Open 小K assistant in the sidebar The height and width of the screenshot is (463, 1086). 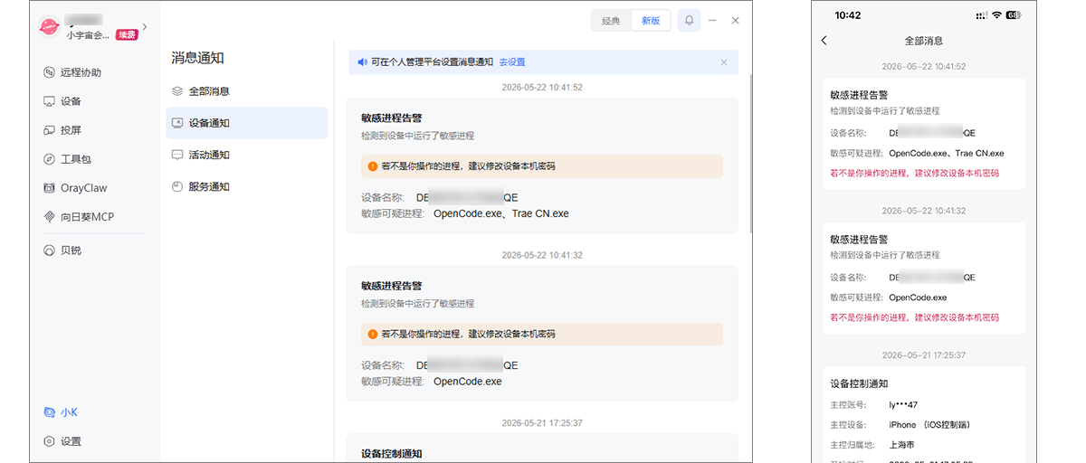click(x=62, y=412)
